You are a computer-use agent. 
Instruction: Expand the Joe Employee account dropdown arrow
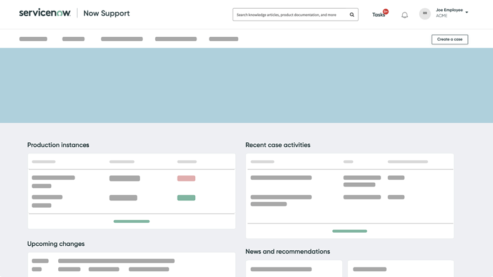coord(467,12)
